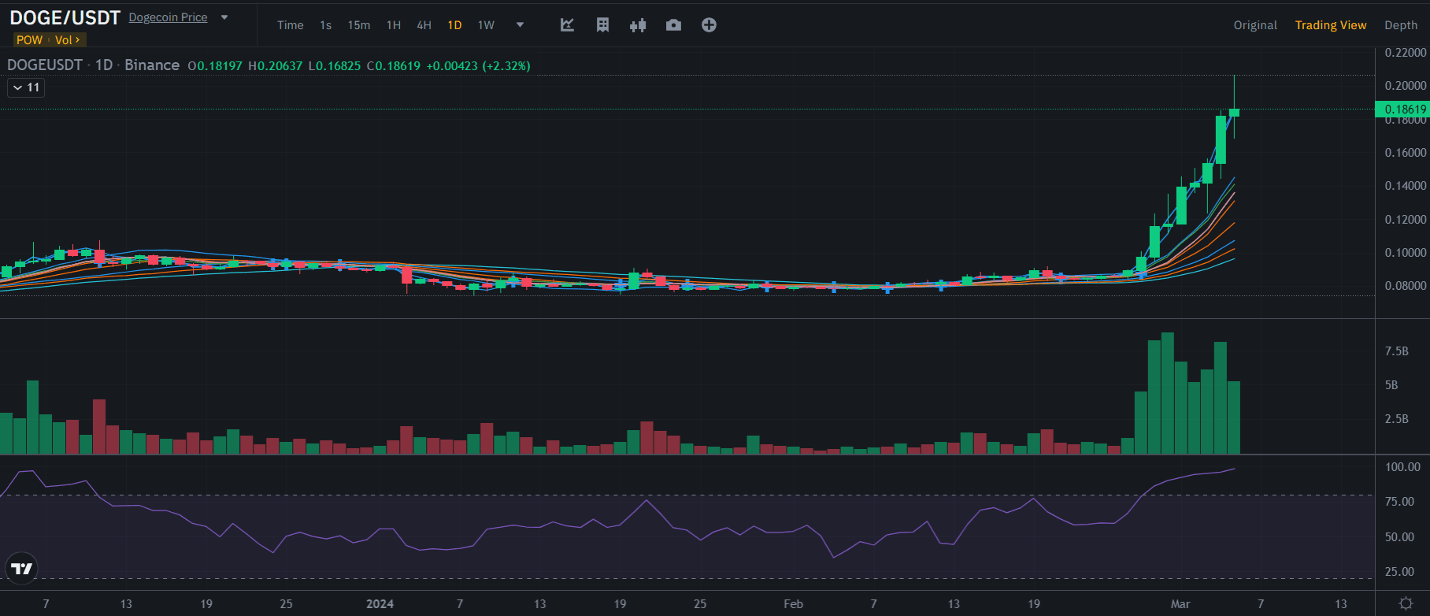Open the Dogecoin Price link

(168, 17)
